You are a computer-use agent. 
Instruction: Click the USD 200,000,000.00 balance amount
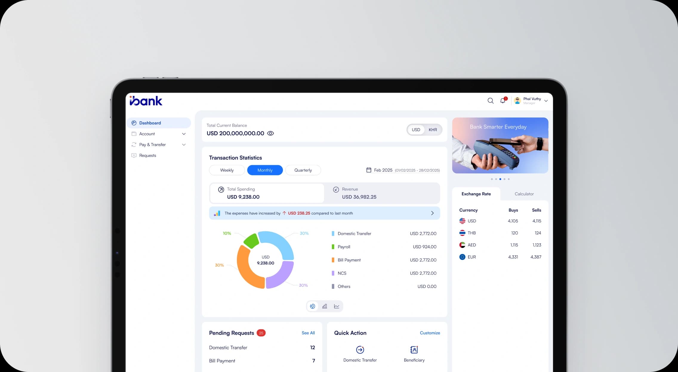pos(235,133)
